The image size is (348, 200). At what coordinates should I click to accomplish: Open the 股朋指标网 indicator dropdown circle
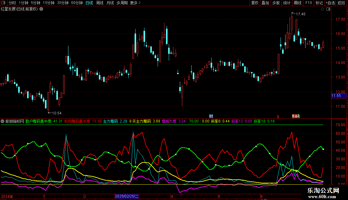2,121
